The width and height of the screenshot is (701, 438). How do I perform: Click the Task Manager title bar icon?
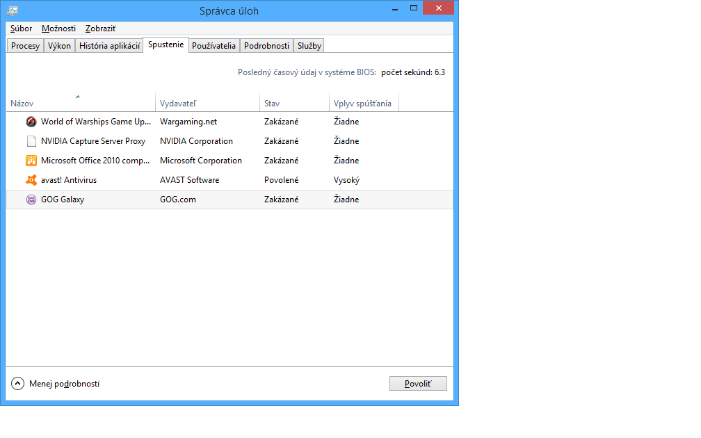[x=13, y=10]
